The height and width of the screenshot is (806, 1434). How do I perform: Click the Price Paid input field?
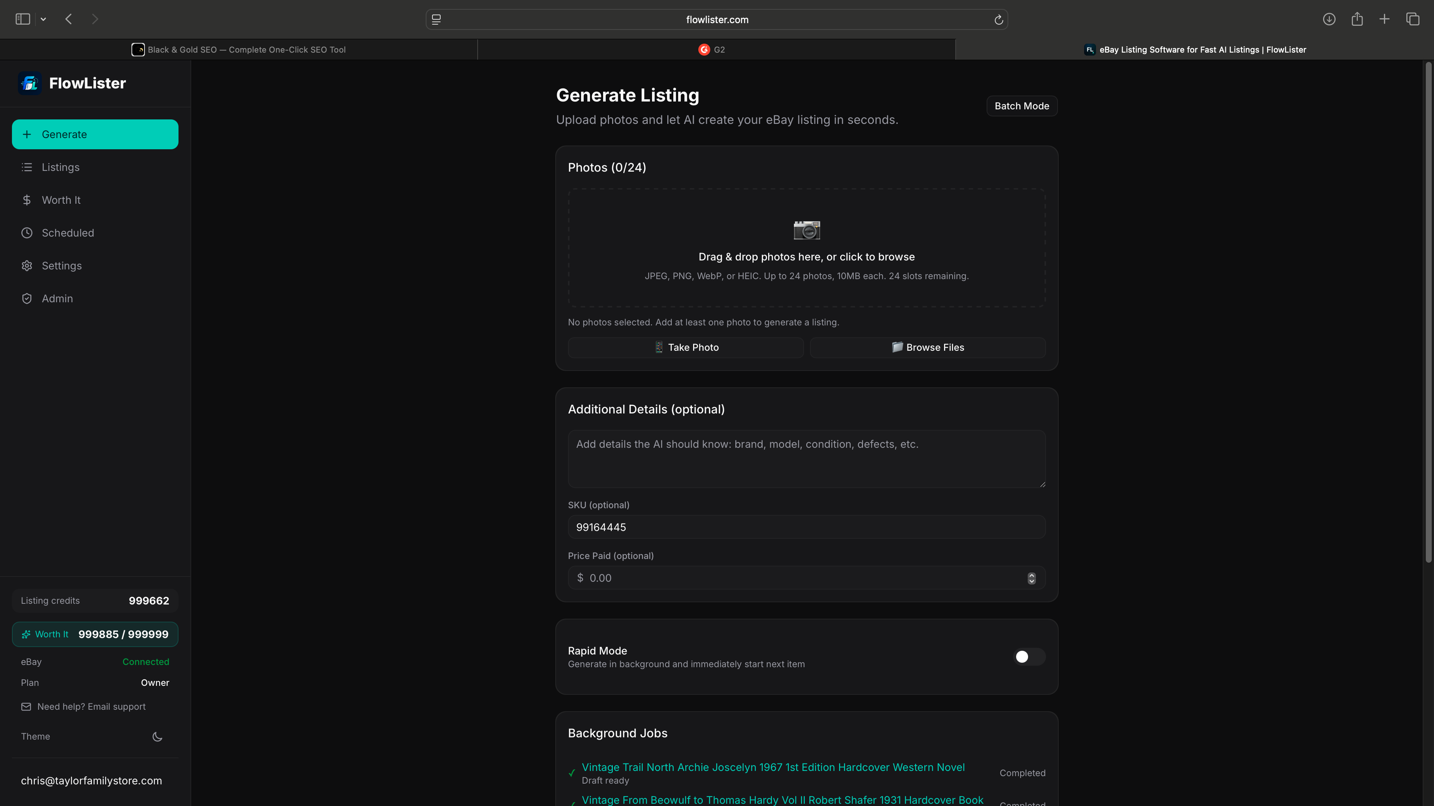[807, 578]
